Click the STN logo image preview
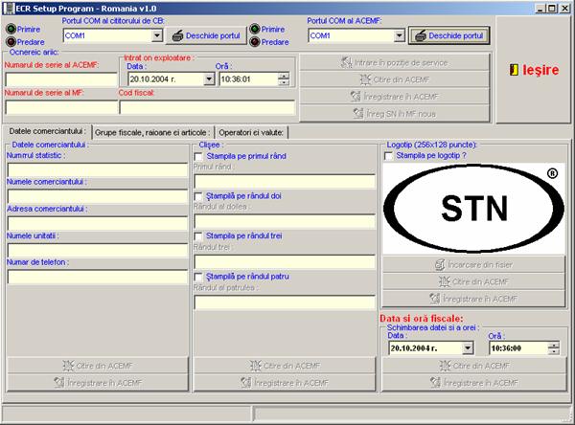Image resolution: width=575 pixels, height=425 pixels. (x=473, y=209)
